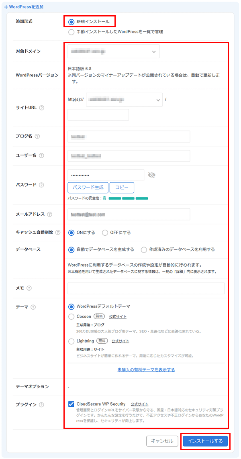This screenshot has width=241, height=459.
Task: Open the Lightning 公式サイト link
Action: tap(120, 341)
